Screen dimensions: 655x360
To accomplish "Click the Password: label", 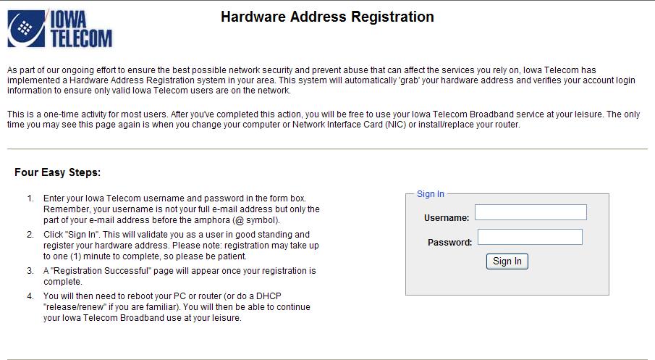I will tap(449, 243).
